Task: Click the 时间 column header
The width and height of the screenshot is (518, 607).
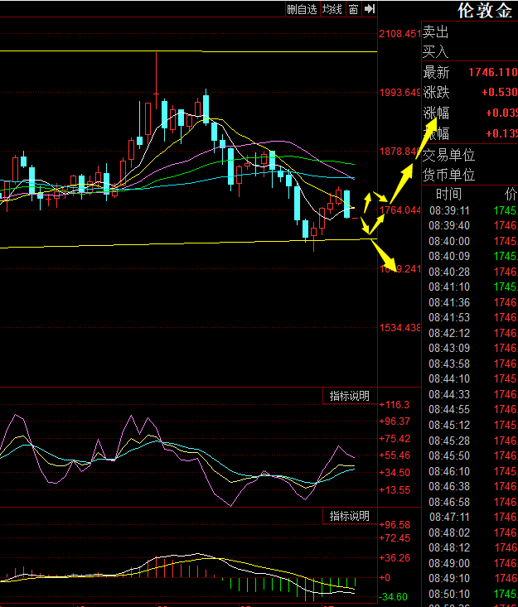Action: tap(448, 194)
